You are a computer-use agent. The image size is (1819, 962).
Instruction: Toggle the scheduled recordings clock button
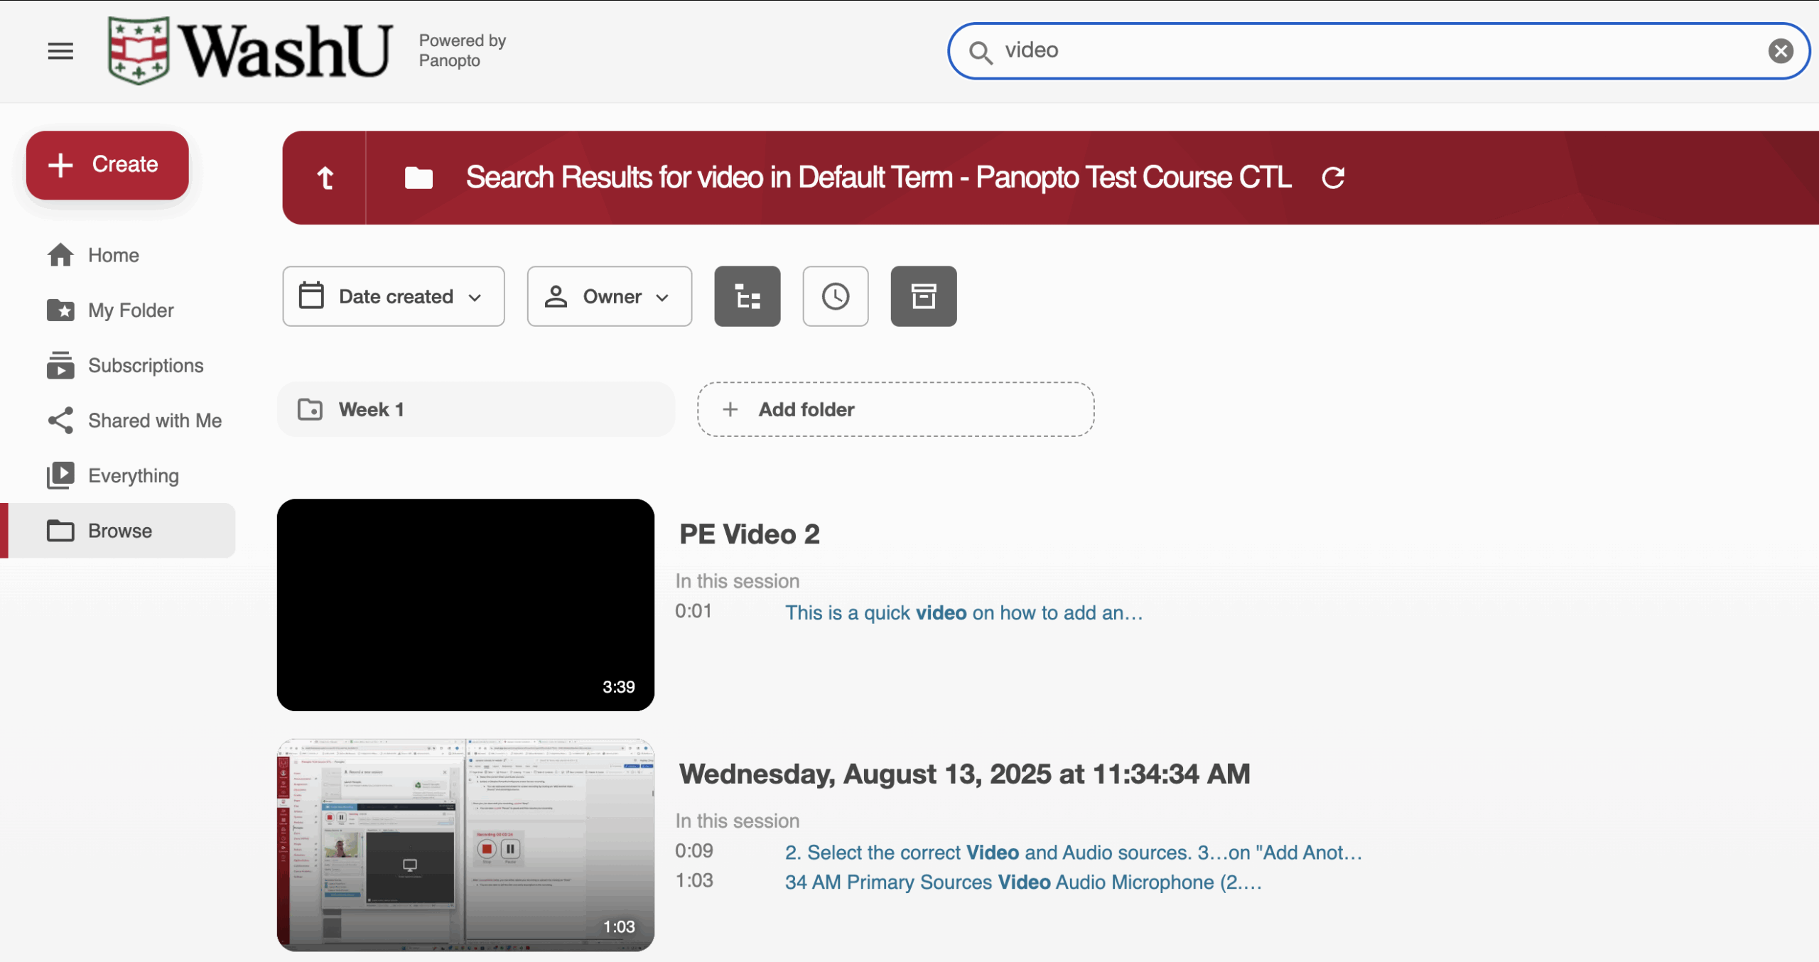click(x=835, y=296)
